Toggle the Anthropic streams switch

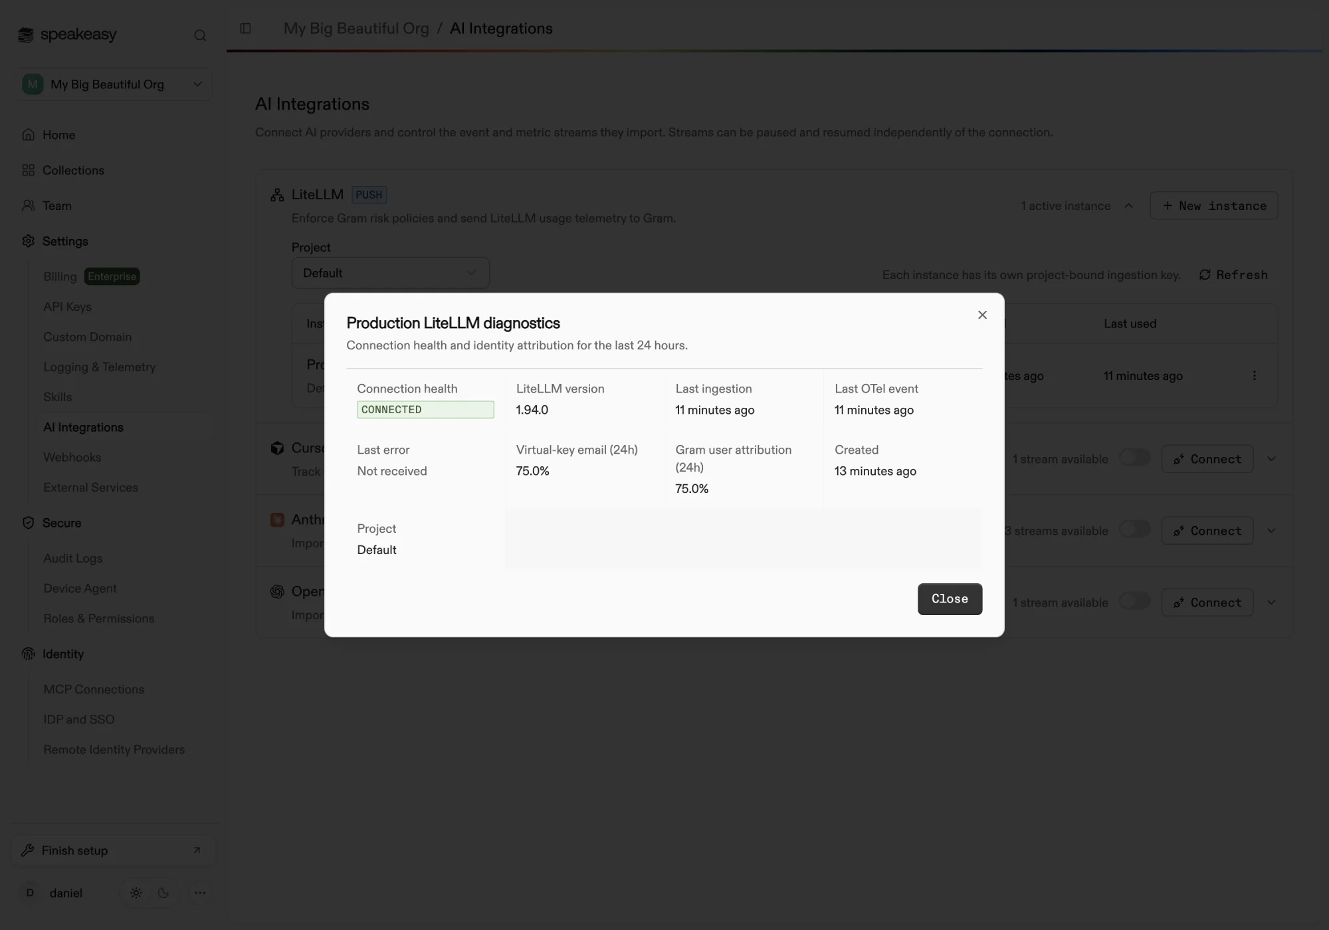point(1134,529)
